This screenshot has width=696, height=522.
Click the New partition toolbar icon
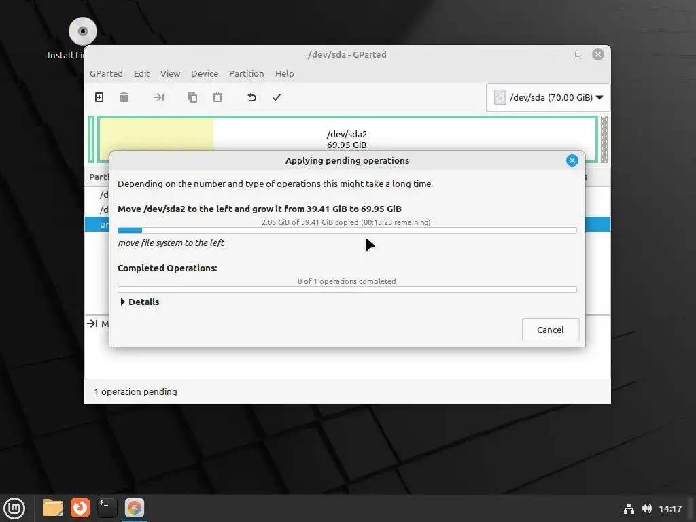pos(99,97)
